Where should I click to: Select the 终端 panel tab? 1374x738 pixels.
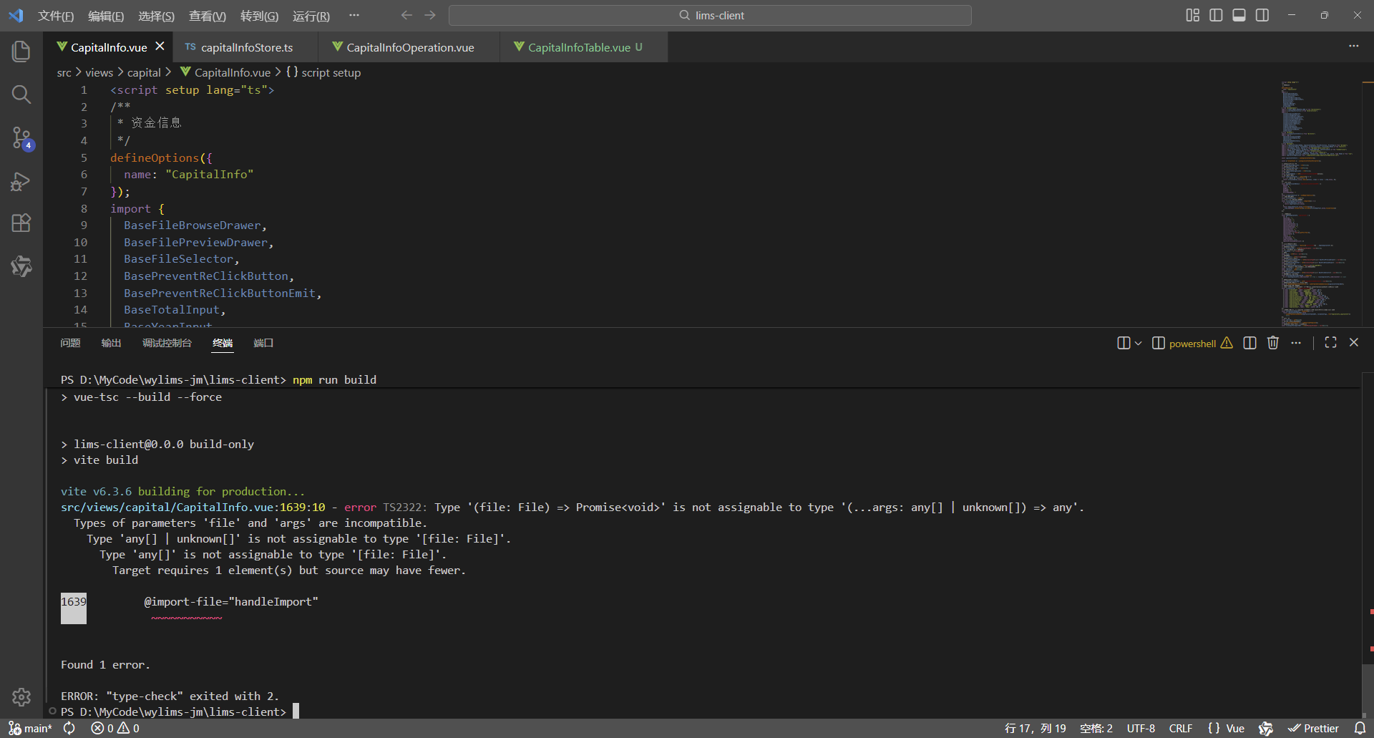click(223, 343)
